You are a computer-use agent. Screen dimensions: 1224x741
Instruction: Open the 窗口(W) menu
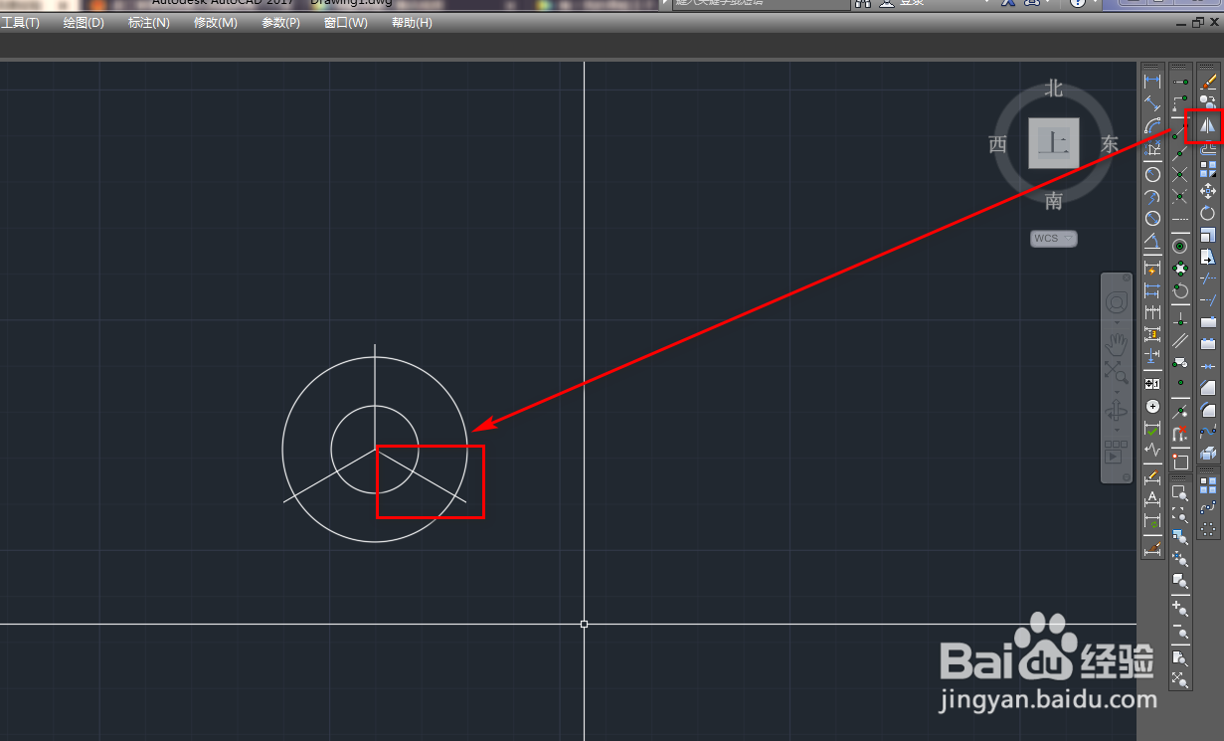click(x=346, y=22)
